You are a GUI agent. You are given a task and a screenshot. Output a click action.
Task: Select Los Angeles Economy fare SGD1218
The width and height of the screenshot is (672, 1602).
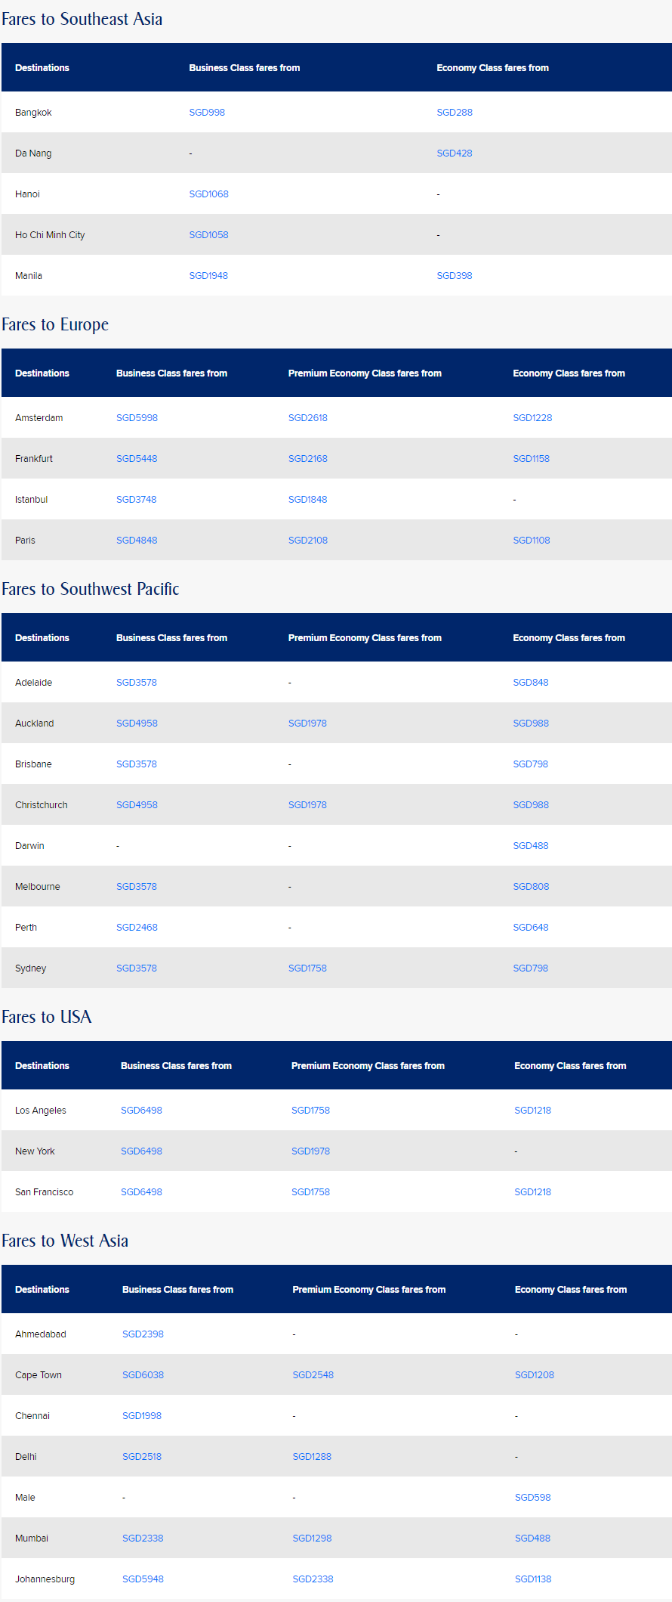click(x=532, y=1111)
